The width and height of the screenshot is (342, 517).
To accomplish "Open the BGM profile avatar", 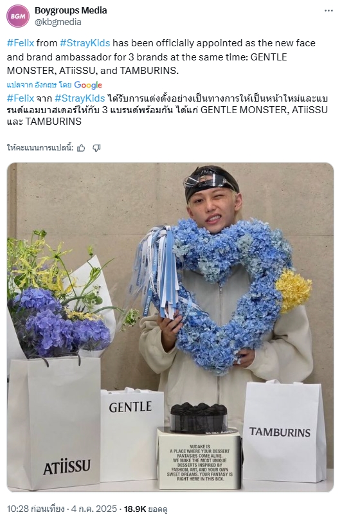I will (x=18, y=16).
